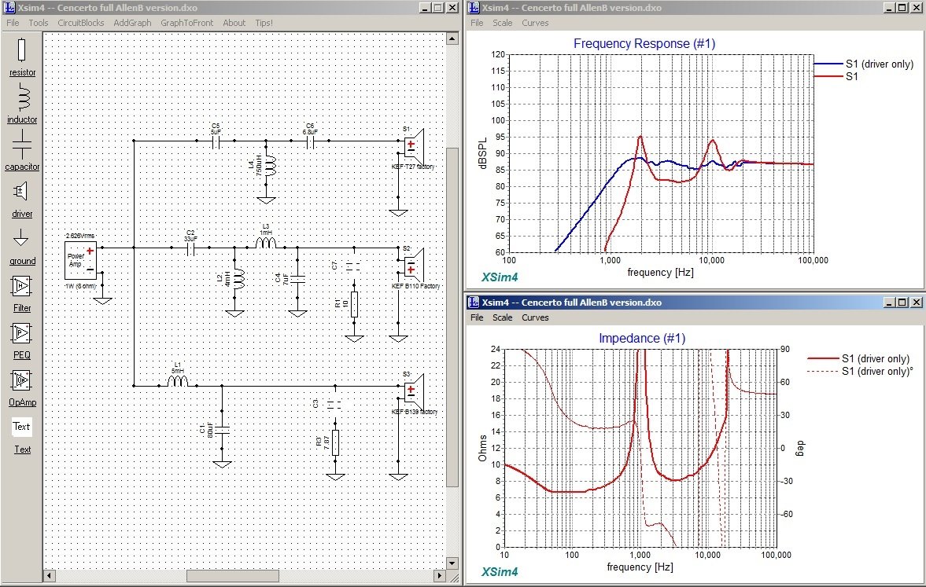Select inductor L1 5mH in the schematic
Screen dimensions: 926x587
(178, 381)
